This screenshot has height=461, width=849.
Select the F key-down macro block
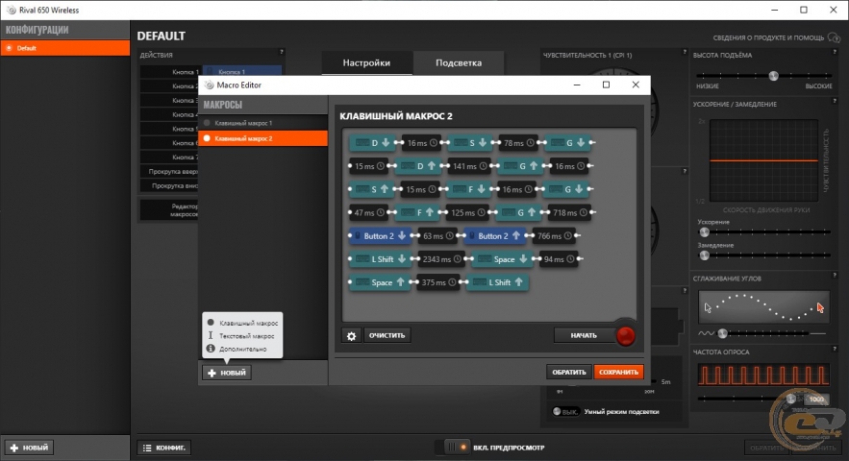[469, 189]
